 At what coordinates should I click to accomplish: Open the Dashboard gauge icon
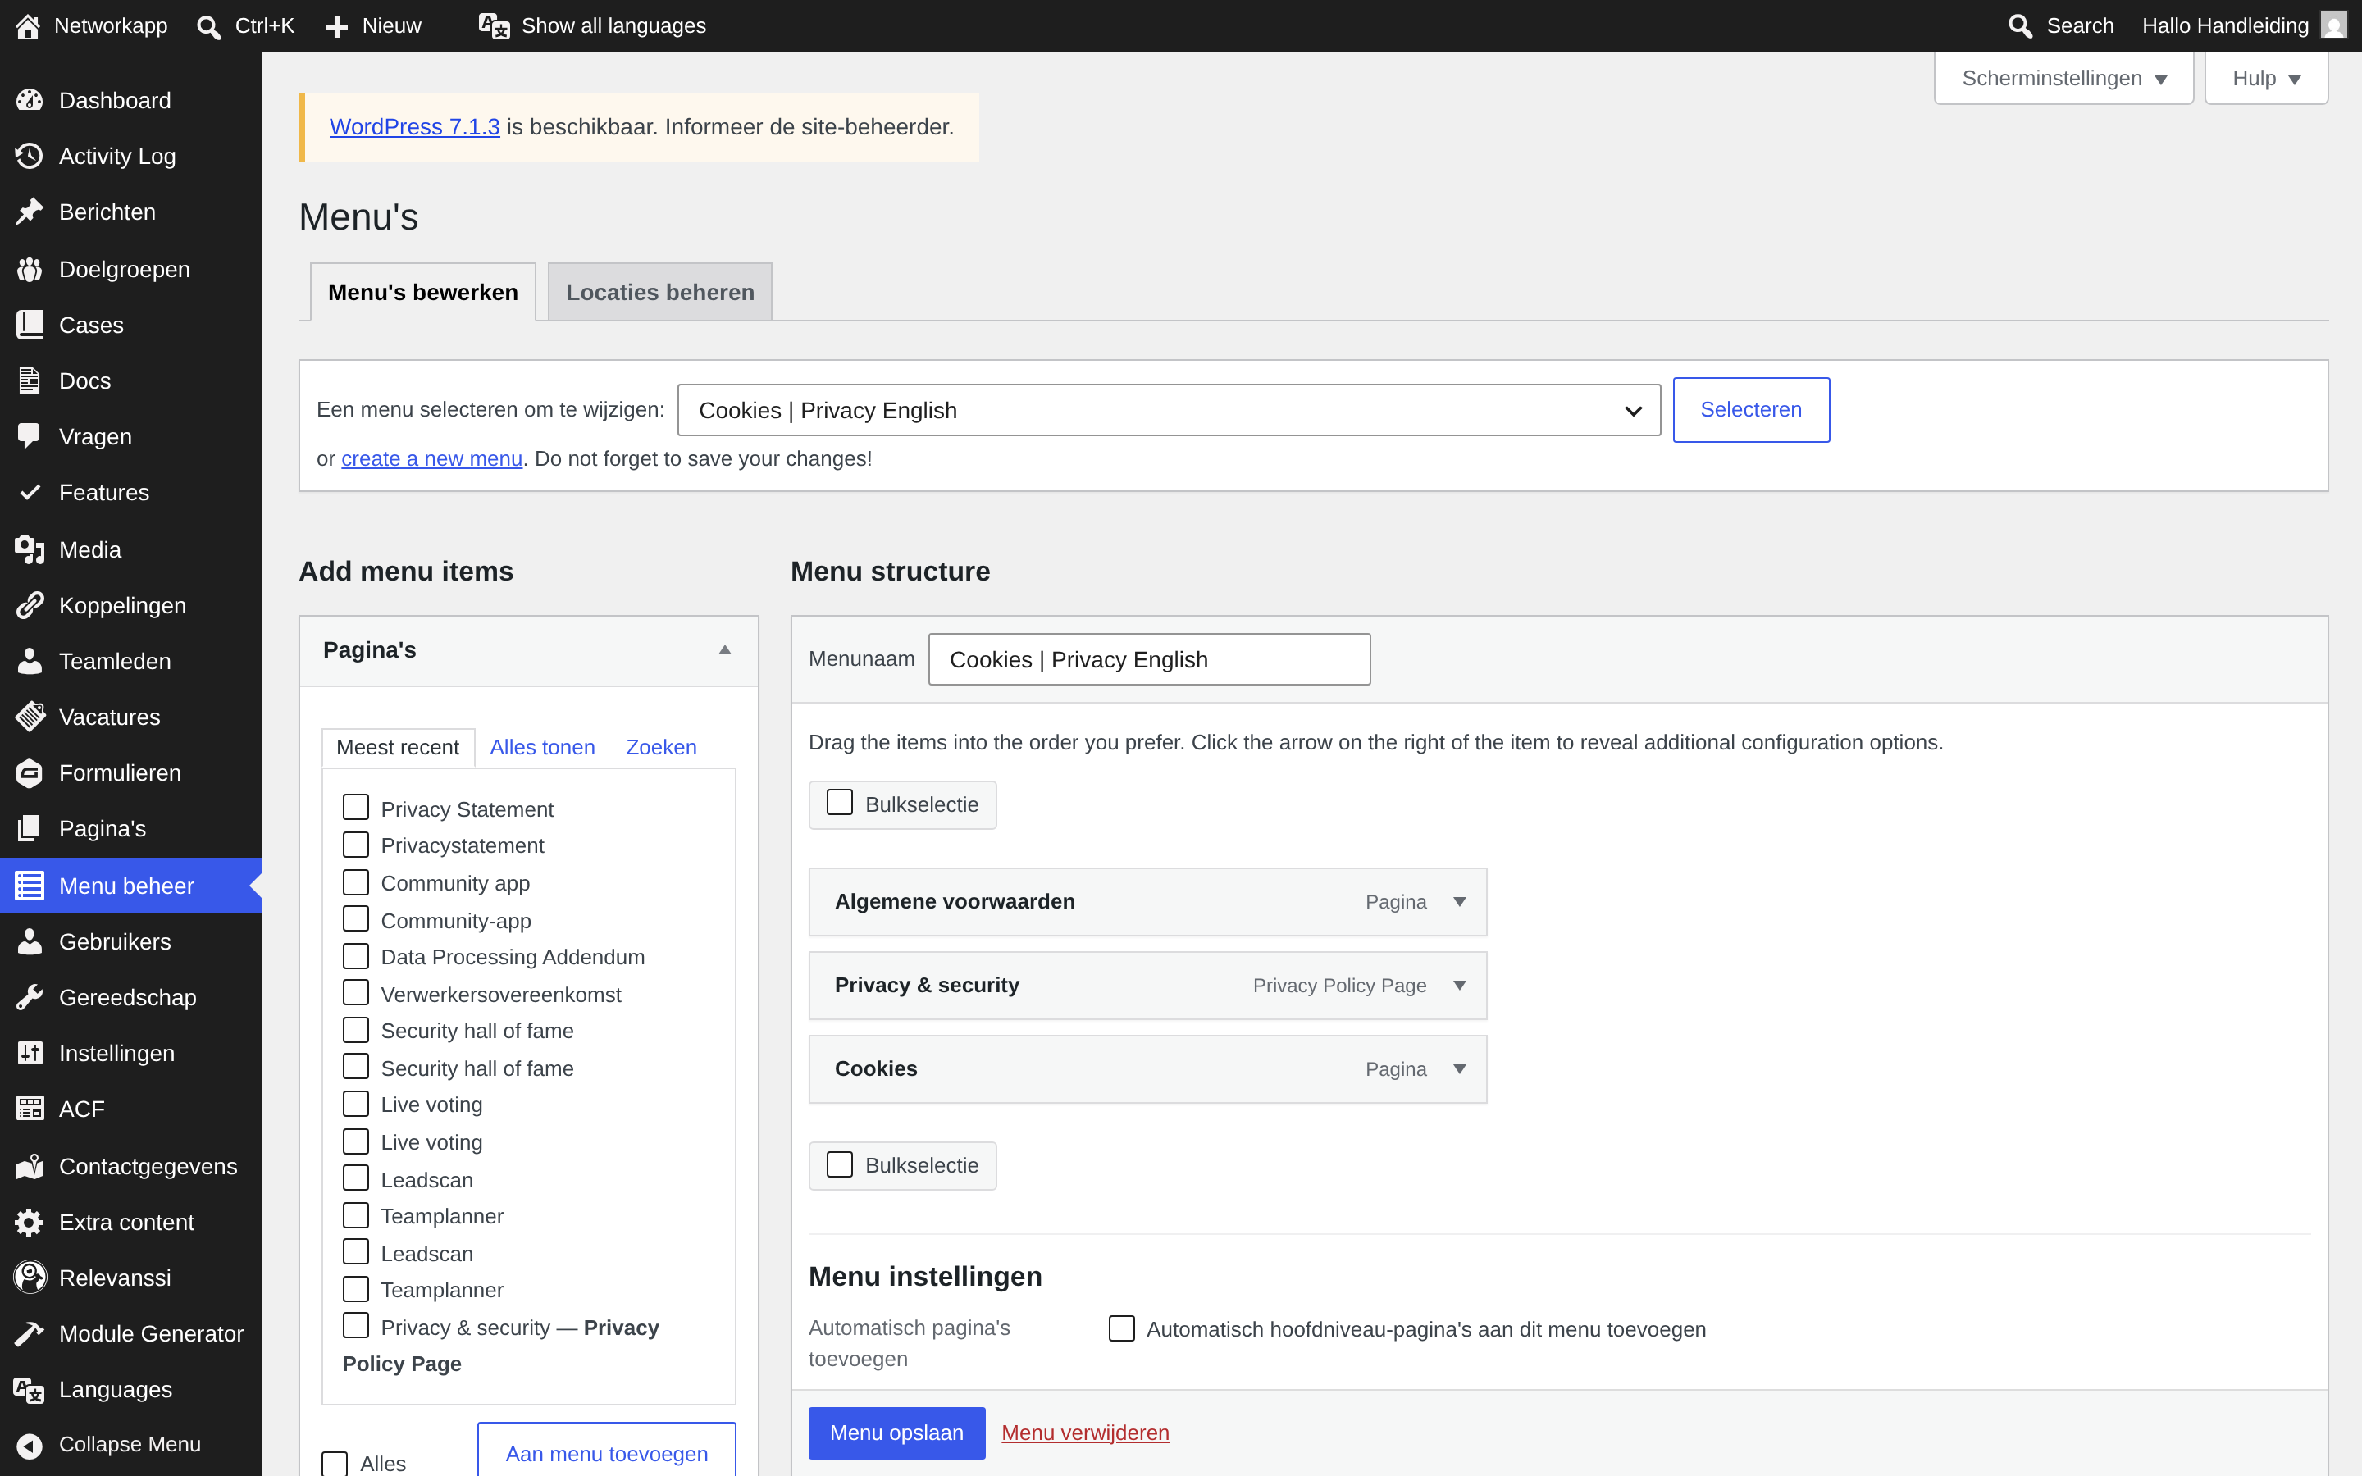tap(30, 101)
